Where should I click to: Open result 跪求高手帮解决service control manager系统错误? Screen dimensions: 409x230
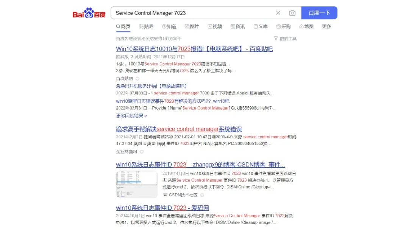pyautogui.click(x=179, y=129)
